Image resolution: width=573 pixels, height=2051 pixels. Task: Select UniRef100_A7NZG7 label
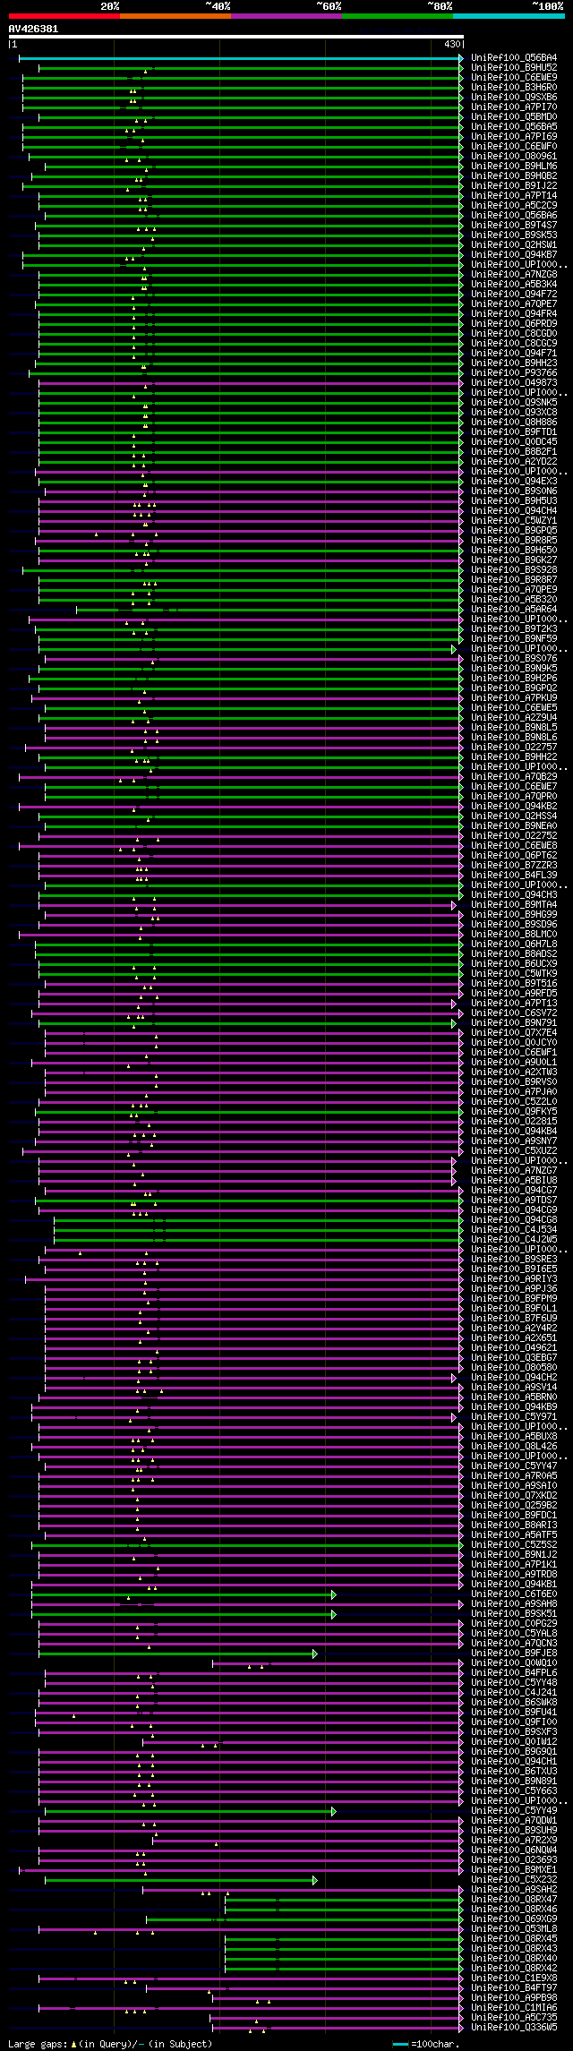(x=514, y=1171)
